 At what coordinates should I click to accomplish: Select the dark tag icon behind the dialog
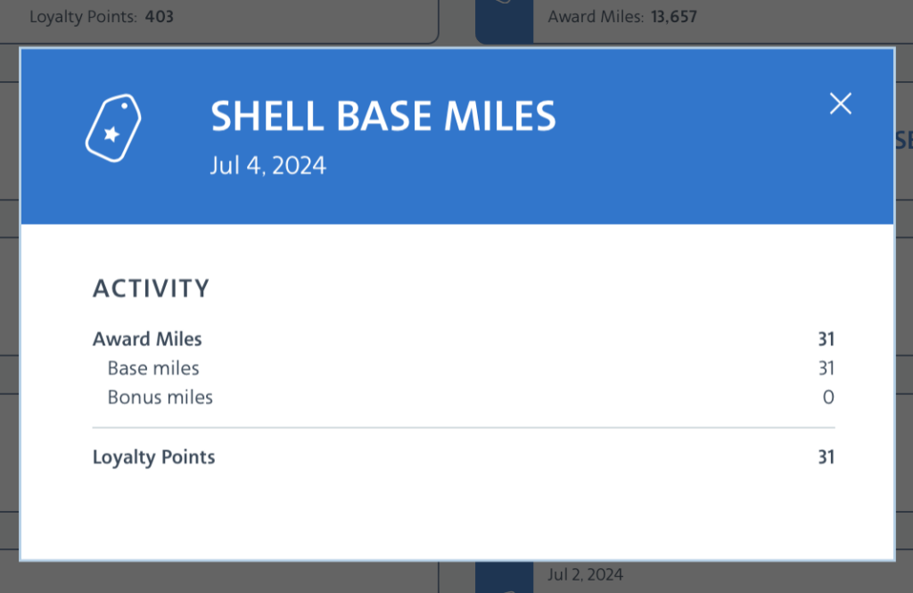click(x=504, y=18)
